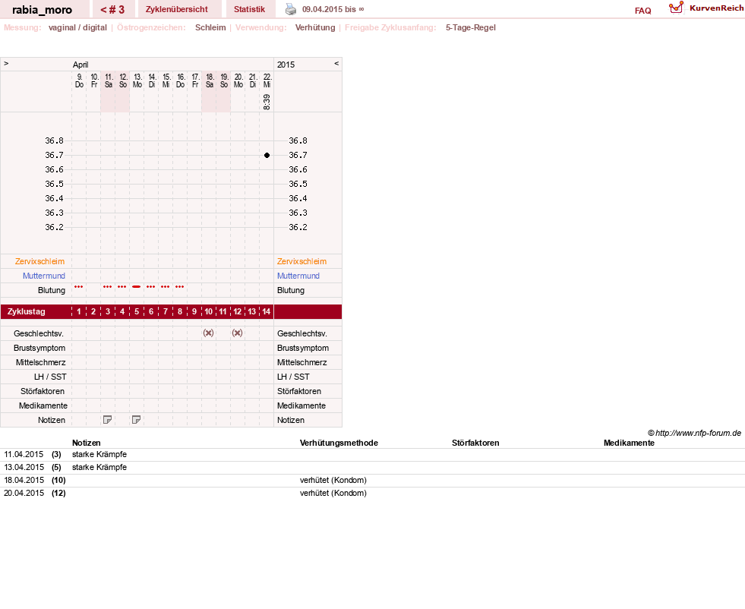Image resolution: width=745 pixels, height=609 pixels.
Task: Click the '<' arrow next to 2015
Action: coord(336,63)
